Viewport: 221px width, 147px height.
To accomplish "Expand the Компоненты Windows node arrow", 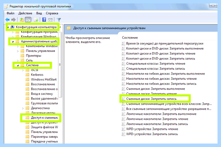I will click(18, 46).
